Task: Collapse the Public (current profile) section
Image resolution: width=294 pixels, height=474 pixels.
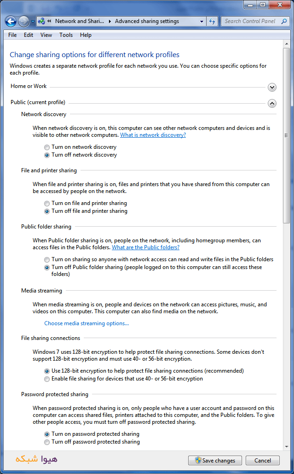Action: point(272,103)
